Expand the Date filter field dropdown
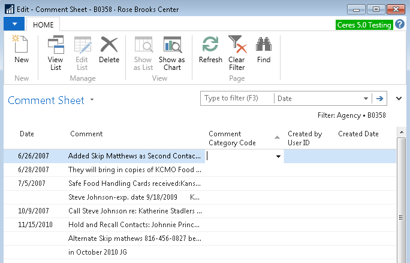410x263 pixels. pyautogui.click(x=366, y=99)
